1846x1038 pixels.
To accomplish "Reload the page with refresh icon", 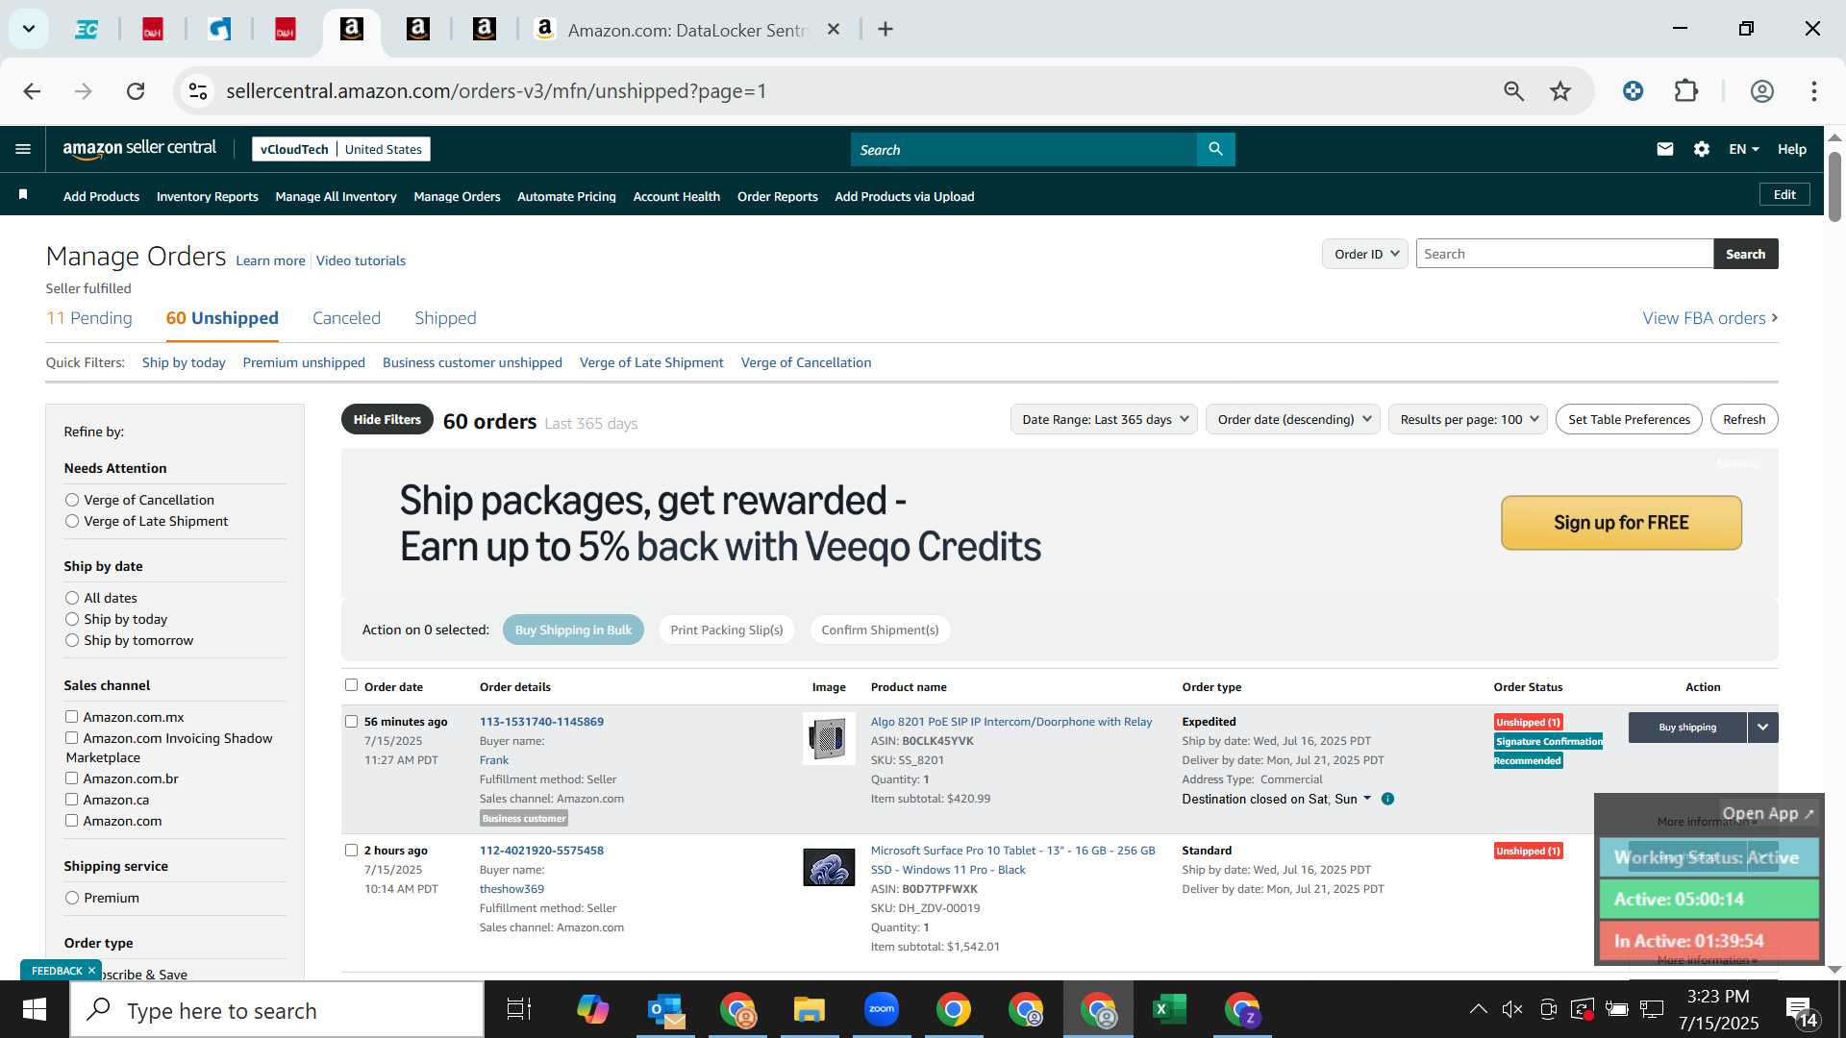I will (x=136, y=91).
